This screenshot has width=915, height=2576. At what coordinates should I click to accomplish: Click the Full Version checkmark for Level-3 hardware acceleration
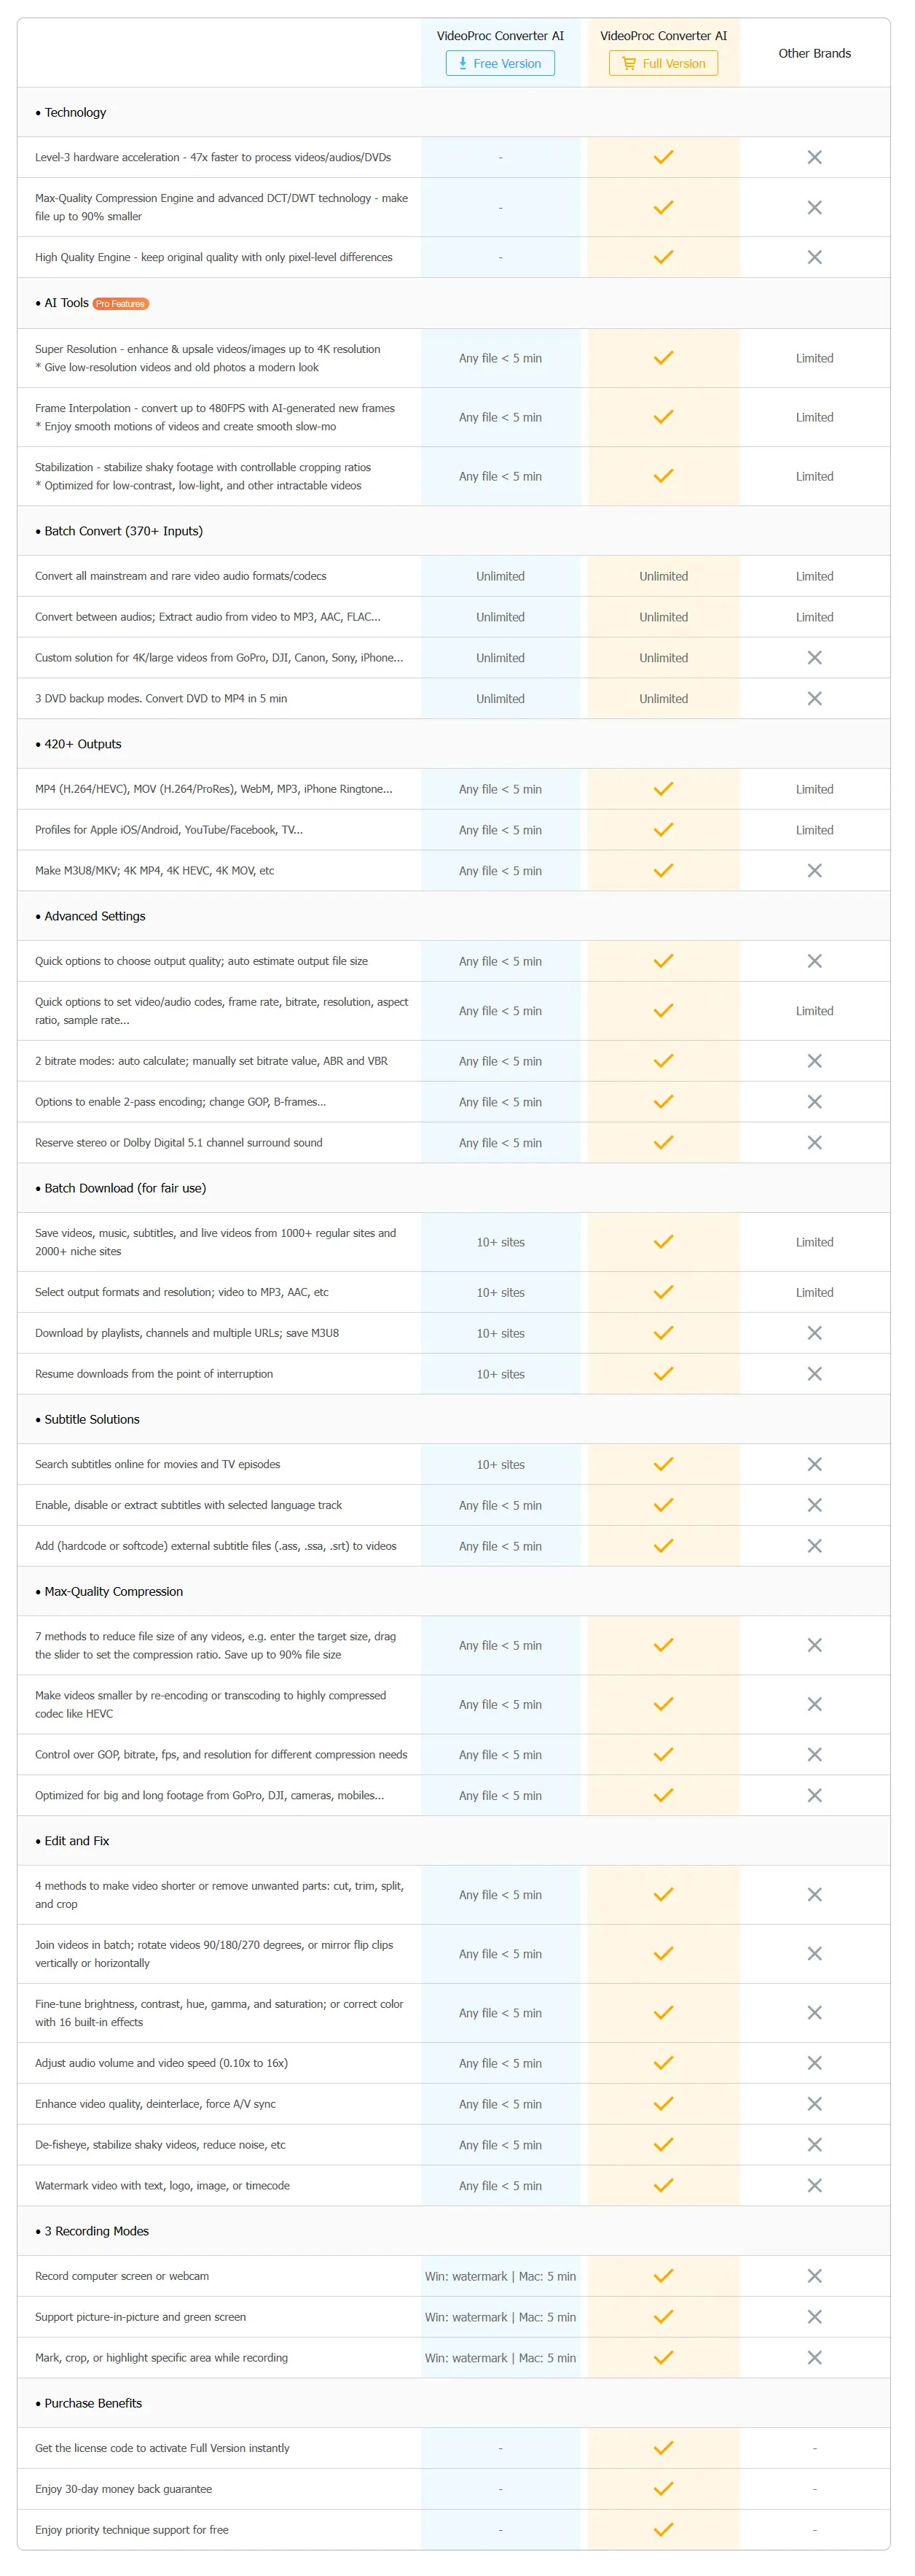point(663,157)
